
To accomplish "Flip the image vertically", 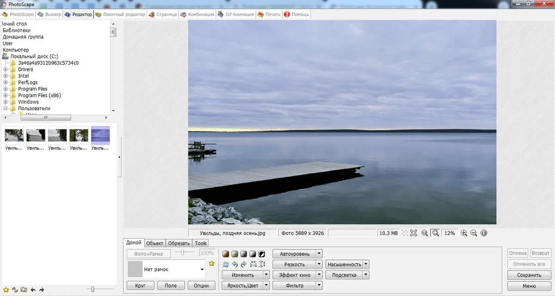I will 262,265.
